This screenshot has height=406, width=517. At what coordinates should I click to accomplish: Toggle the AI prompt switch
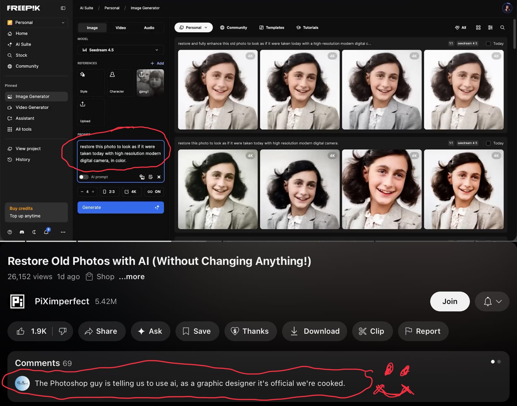(83, 177)
